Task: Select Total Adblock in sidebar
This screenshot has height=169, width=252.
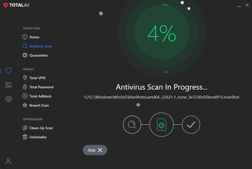Action: 40,96
